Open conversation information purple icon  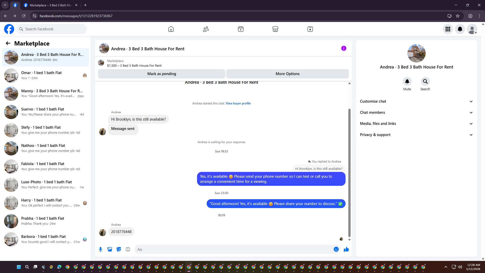coord(344,48)
